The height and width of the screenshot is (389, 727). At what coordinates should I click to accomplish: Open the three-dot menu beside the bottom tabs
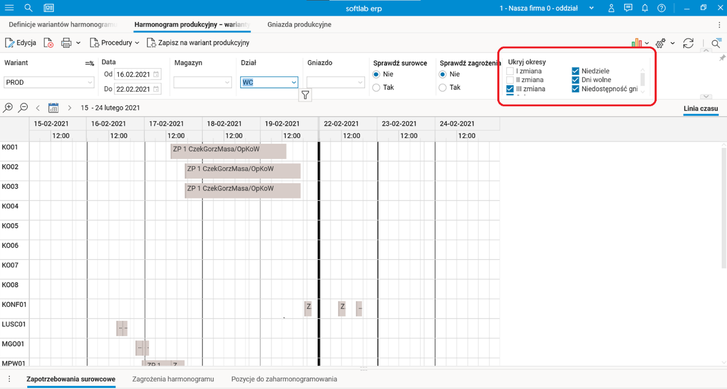[x=9, y=379]
